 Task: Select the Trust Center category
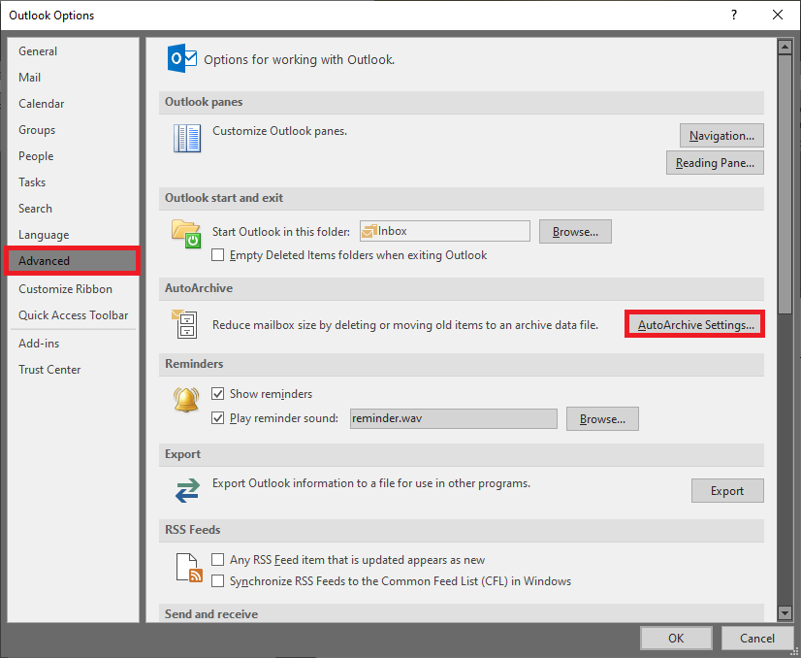[x=73, y=369]
